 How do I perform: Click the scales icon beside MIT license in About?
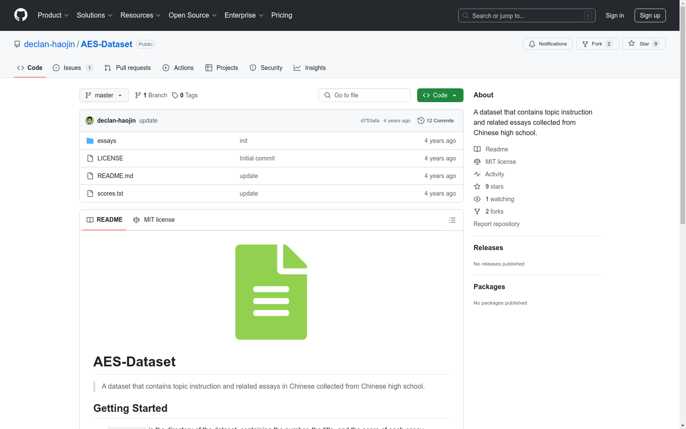(x=477, y=162)
